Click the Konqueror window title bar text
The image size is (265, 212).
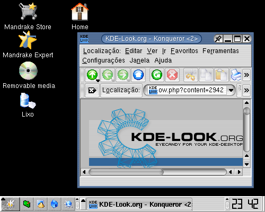pos(152,39)
